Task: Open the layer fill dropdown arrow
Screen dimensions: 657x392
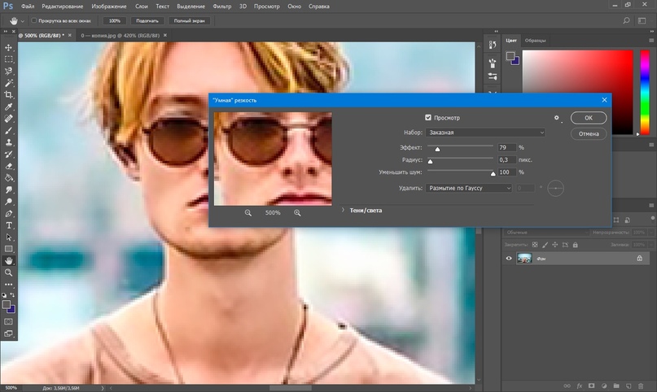Action: coord(651,245)
